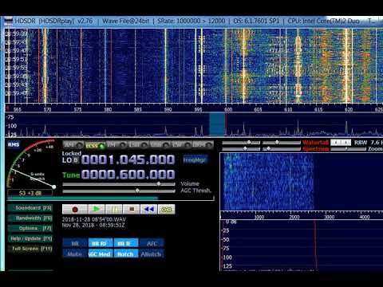Switch to Full Screen [F11]

(x=30, y=249)
